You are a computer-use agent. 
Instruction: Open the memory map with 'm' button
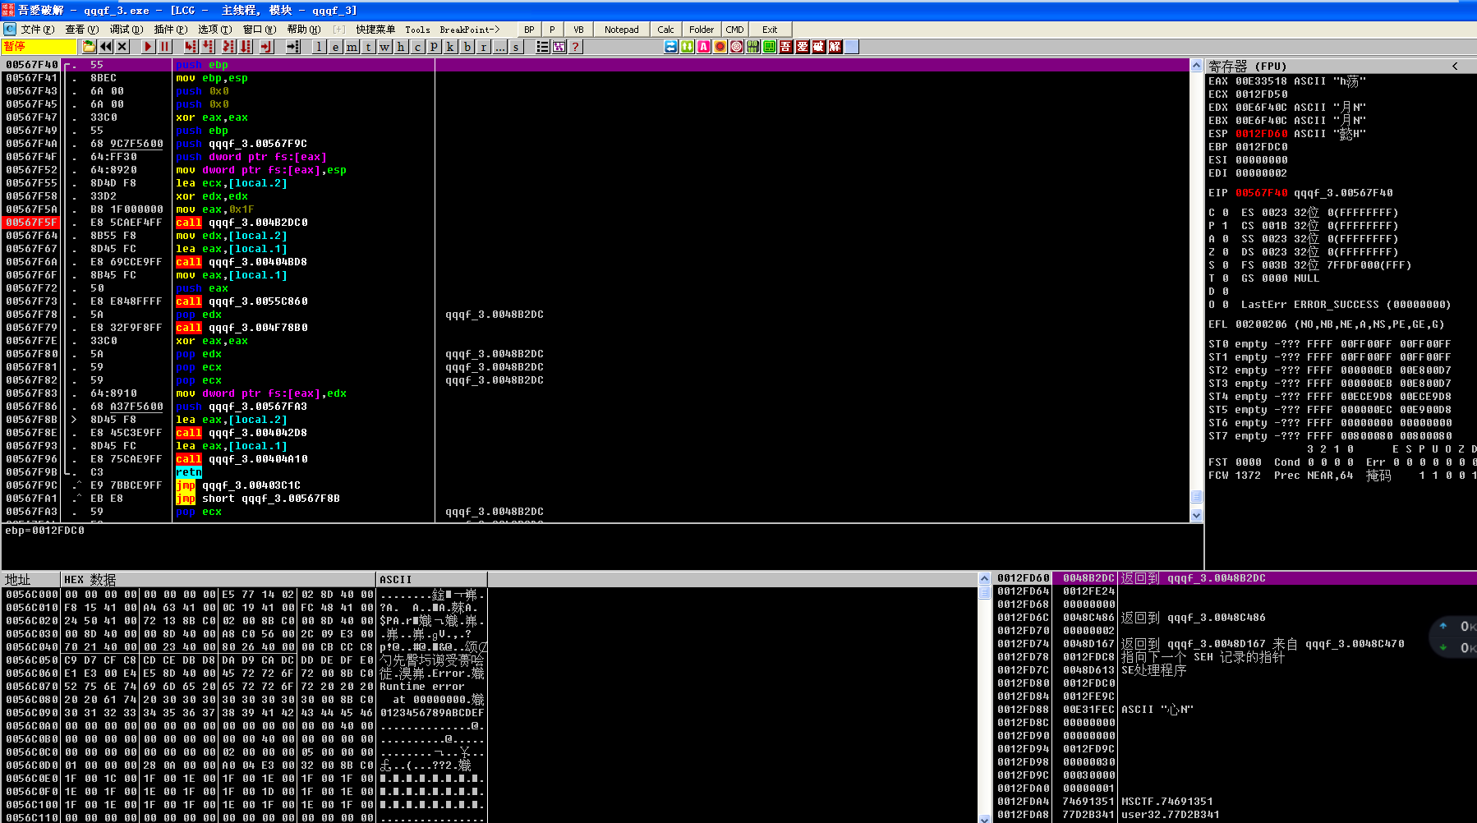[x=352, y=47]
